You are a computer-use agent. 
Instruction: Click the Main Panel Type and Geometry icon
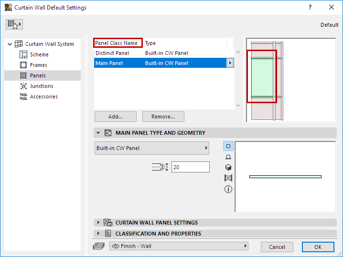tap(108, 133)
